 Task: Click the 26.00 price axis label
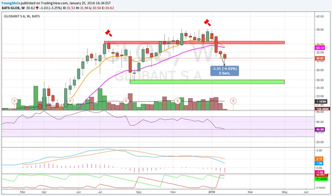(320, 80)
